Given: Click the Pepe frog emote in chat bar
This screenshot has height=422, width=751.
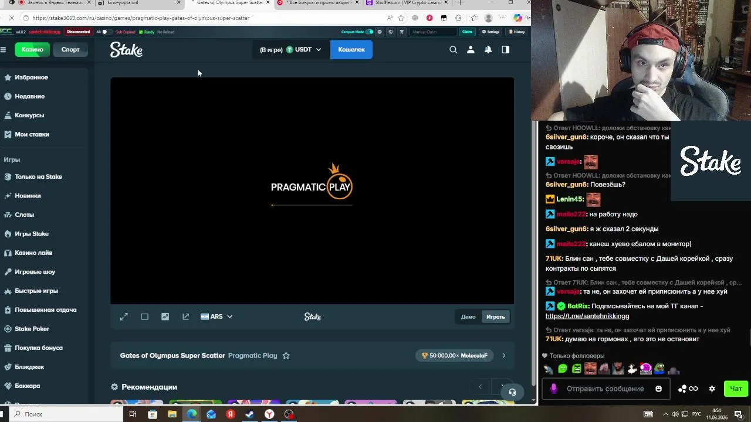Looking at the screenshot, I should point(659,369).
